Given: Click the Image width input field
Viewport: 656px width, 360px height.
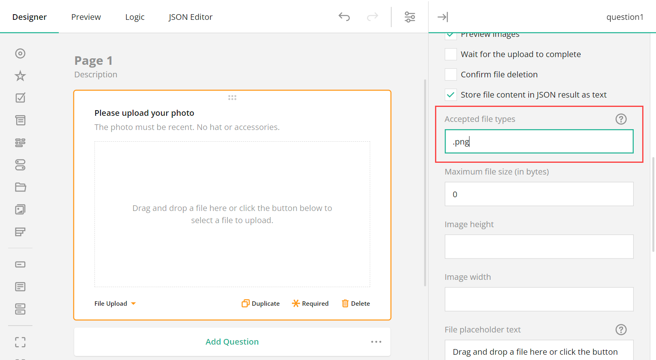Looking at the screenshot, I should coord(539,299).
